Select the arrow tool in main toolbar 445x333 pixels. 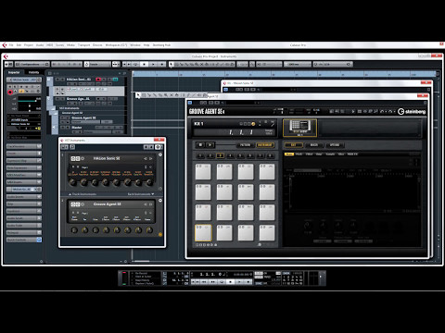tap(171, 64)
